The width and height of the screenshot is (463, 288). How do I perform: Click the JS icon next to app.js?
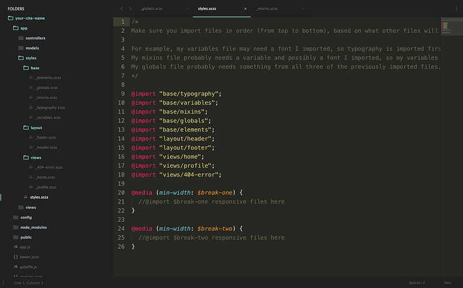(x=16, y=247)
